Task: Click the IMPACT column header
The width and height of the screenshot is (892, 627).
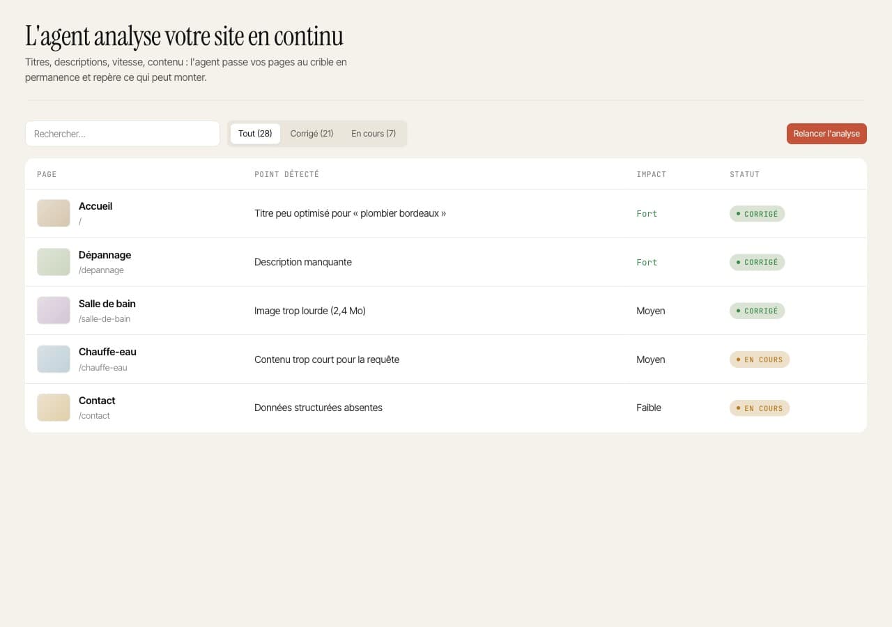Action: pyautogui.click(x=651, y=174)
